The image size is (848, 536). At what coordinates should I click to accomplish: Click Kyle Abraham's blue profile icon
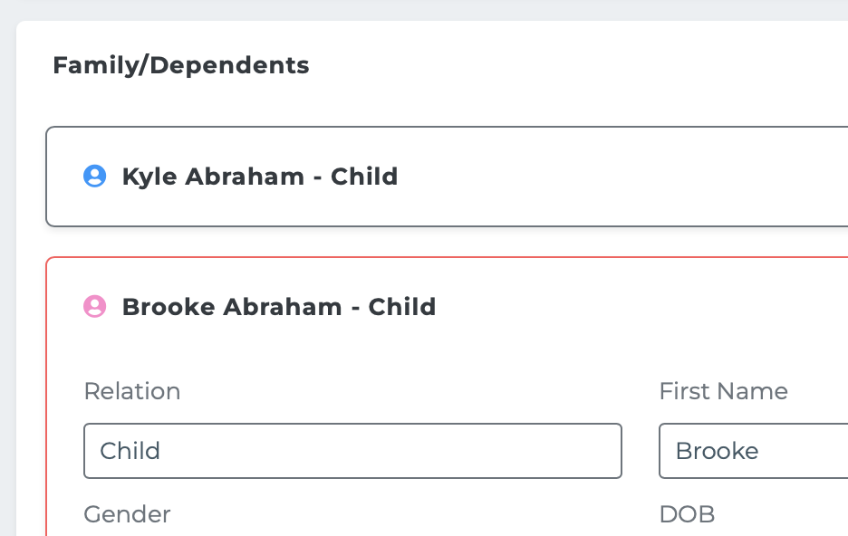coord(94,177)
